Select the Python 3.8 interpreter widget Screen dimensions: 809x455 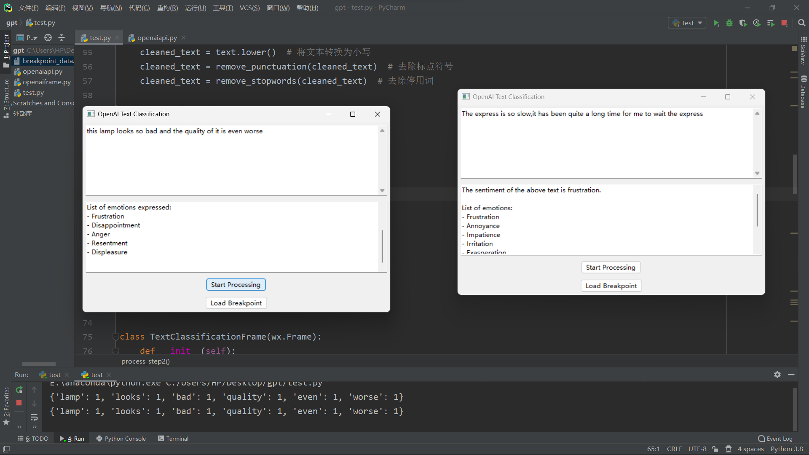click(787, 449)
